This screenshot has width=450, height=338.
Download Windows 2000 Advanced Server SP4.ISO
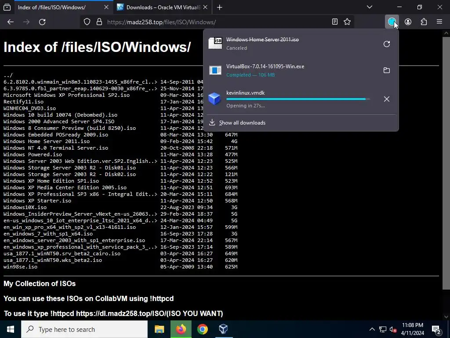[x=59, y=121]
